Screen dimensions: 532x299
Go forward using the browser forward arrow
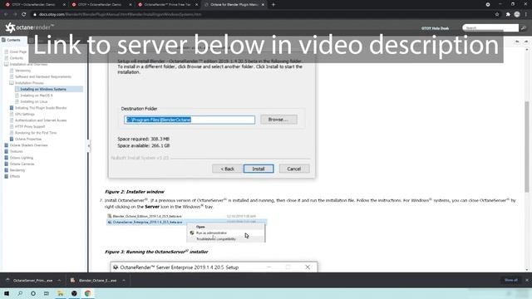[x=15, y=14]
